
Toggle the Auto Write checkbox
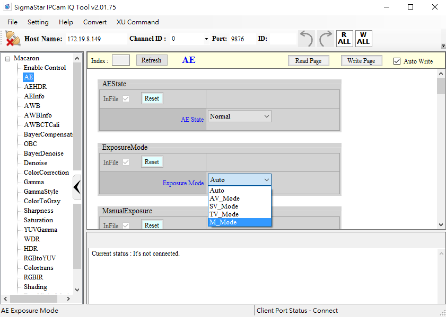pyautogui.click(x=397, y=61)
